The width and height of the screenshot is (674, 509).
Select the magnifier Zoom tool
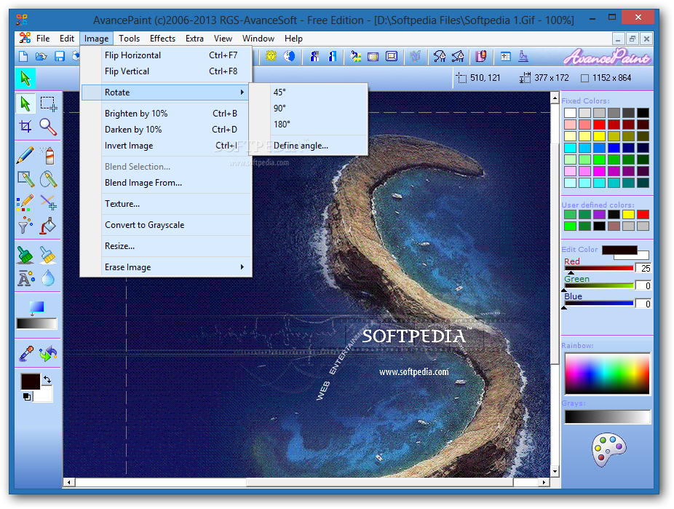(x=48, y=127)
